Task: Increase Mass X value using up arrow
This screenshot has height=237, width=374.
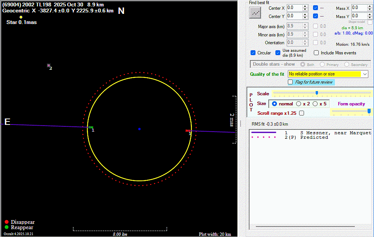Action: 370,6
